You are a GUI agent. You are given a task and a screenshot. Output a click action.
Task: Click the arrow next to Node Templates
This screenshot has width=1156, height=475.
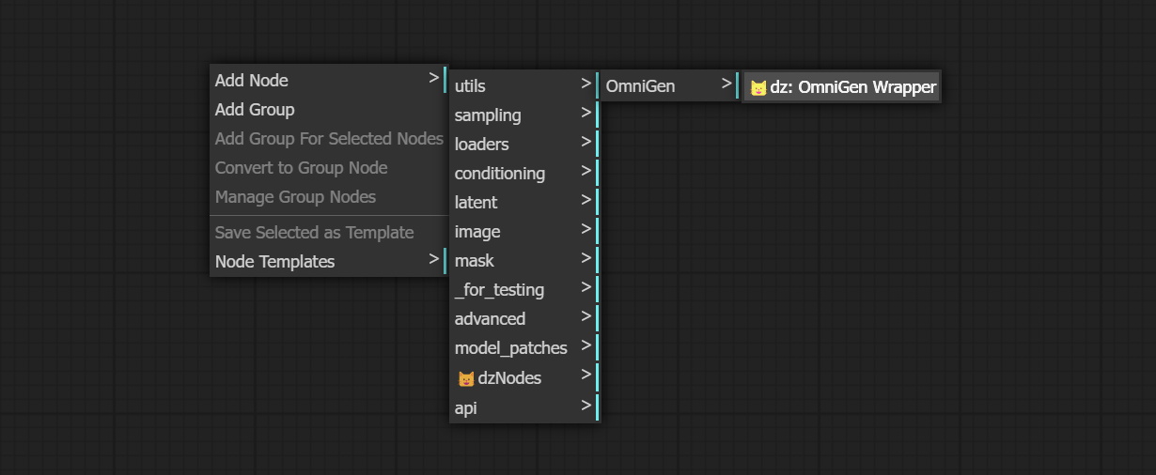pos(433,257)
